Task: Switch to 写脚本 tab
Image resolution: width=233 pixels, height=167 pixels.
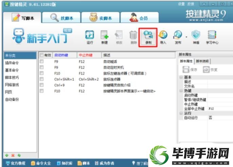Action: click(x=22, y=17)
